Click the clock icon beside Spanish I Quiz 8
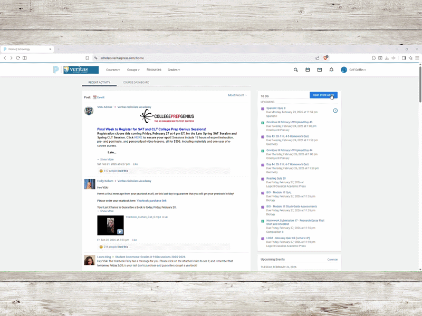The width and height of the screenshot is (422, 316). [x=335, y=111]
